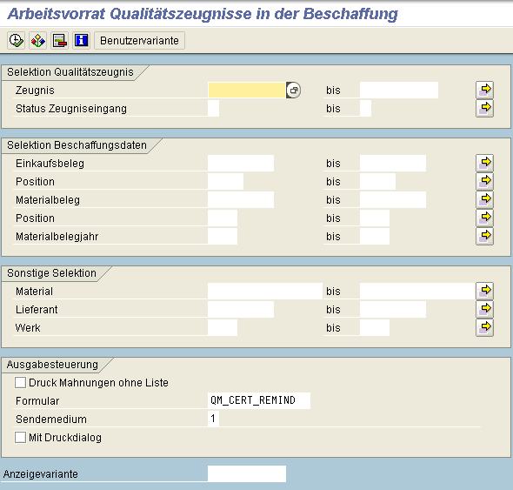The width and height of the screenshot is (513, 490).
Task: Select the Ausgabesteuerung group header
Action: (52, 364)
